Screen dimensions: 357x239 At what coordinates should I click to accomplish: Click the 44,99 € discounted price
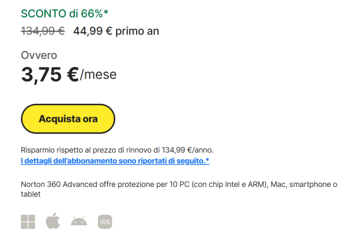93,31
